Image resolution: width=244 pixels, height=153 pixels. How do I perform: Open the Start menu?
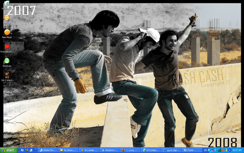[x=9, y=150]
